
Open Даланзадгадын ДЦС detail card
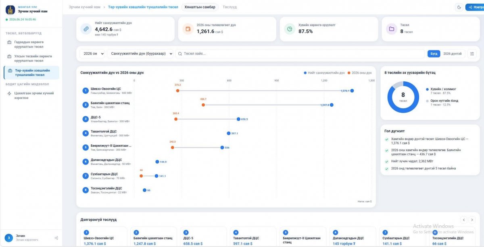point(354,237)
